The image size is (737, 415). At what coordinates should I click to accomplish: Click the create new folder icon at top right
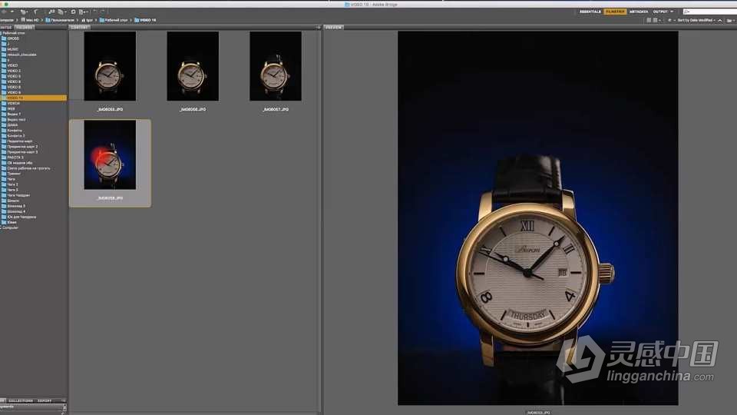[730, 20]
